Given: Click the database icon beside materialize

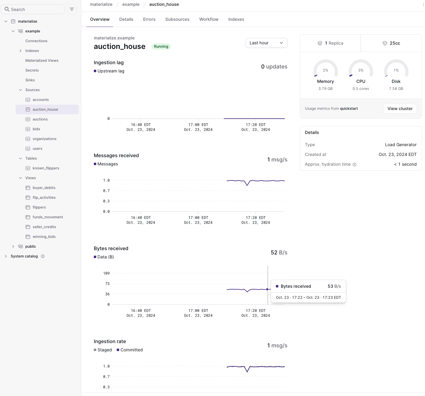Looking at the screenshot, I should pyautogui.click(x=13, y=21).
